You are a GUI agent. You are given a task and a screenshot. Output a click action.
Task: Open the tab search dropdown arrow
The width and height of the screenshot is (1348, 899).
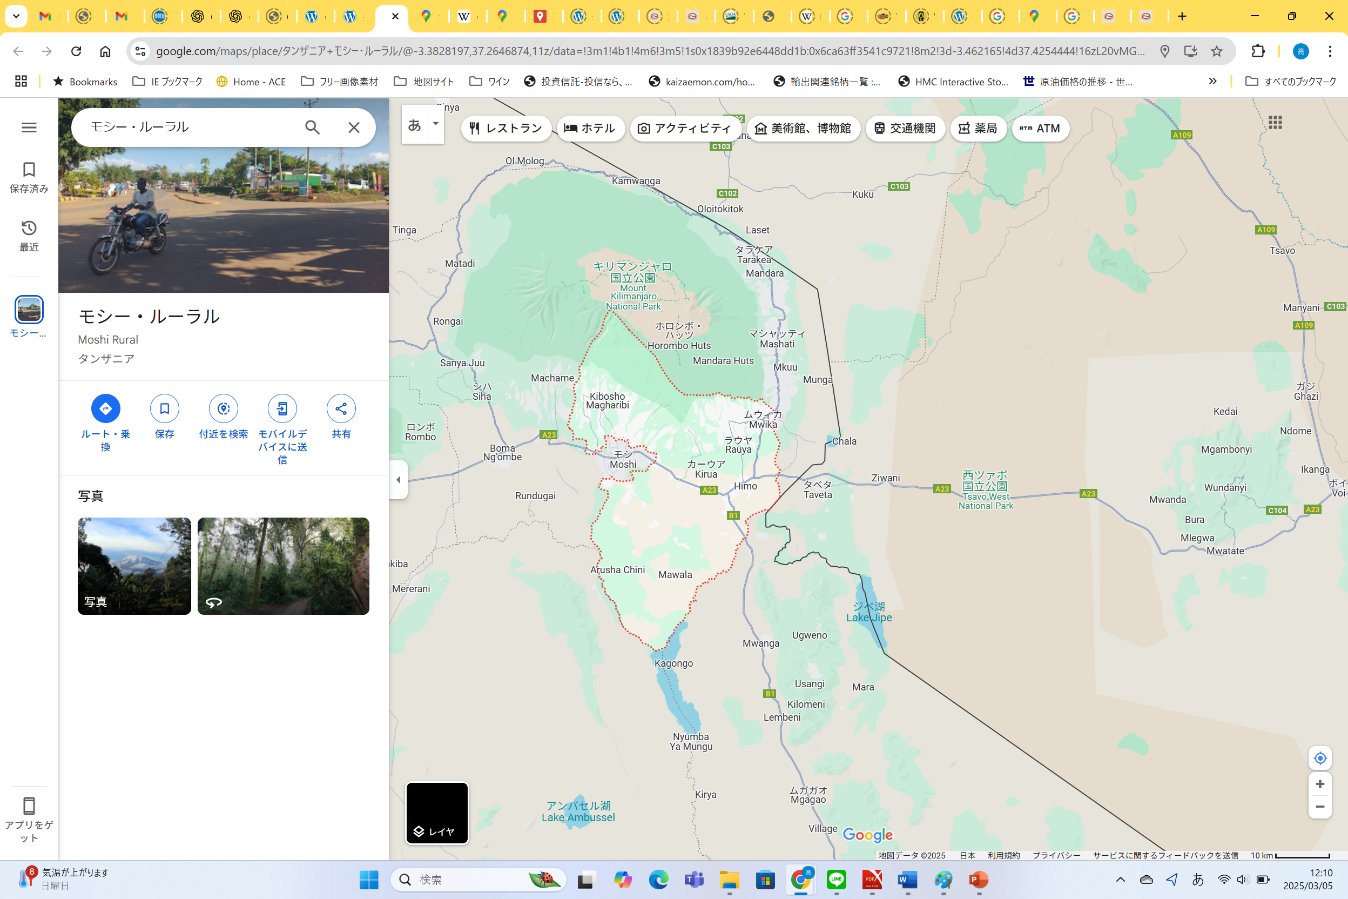pyautogui.click(x=16, y=16)
